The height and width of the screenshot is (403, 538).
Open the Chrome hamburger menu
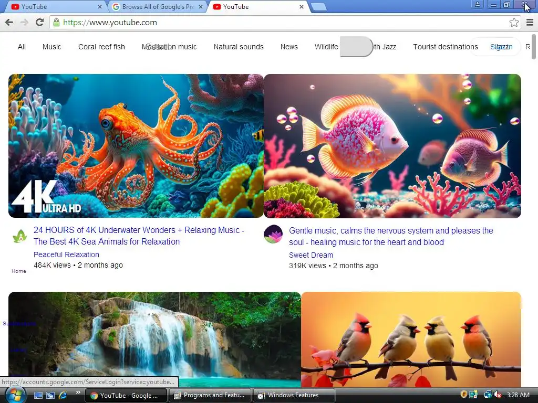coord(530,23)
